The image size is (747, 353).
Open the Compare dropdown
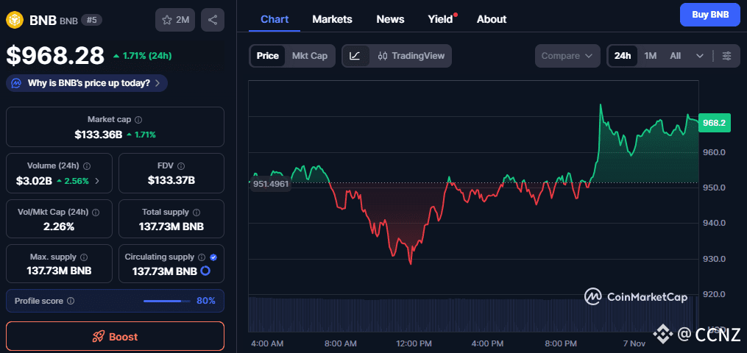pyautogui.click(x=567, y=56)
